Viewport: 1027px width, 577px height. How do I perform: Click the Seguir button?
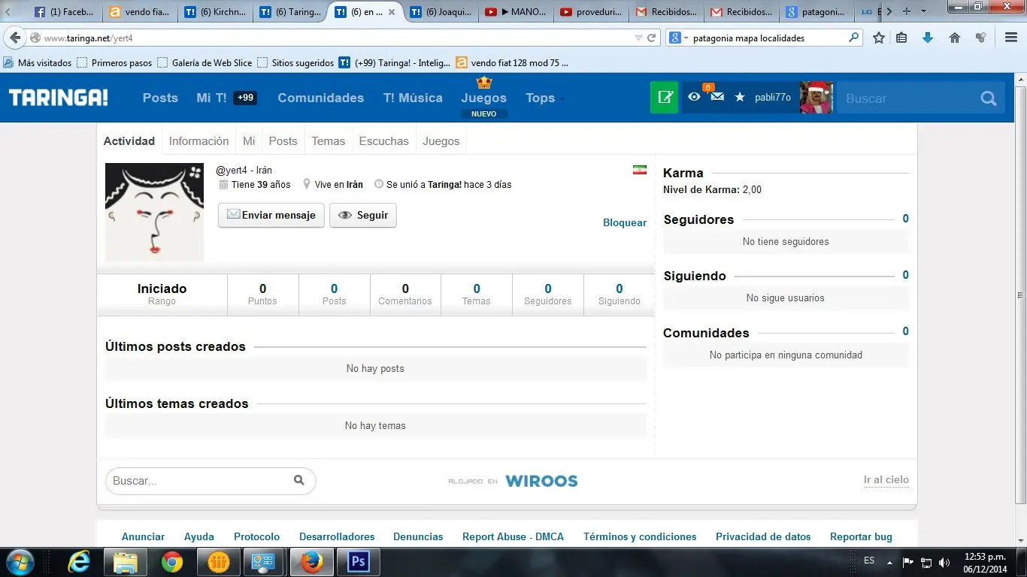pos(363,215)
